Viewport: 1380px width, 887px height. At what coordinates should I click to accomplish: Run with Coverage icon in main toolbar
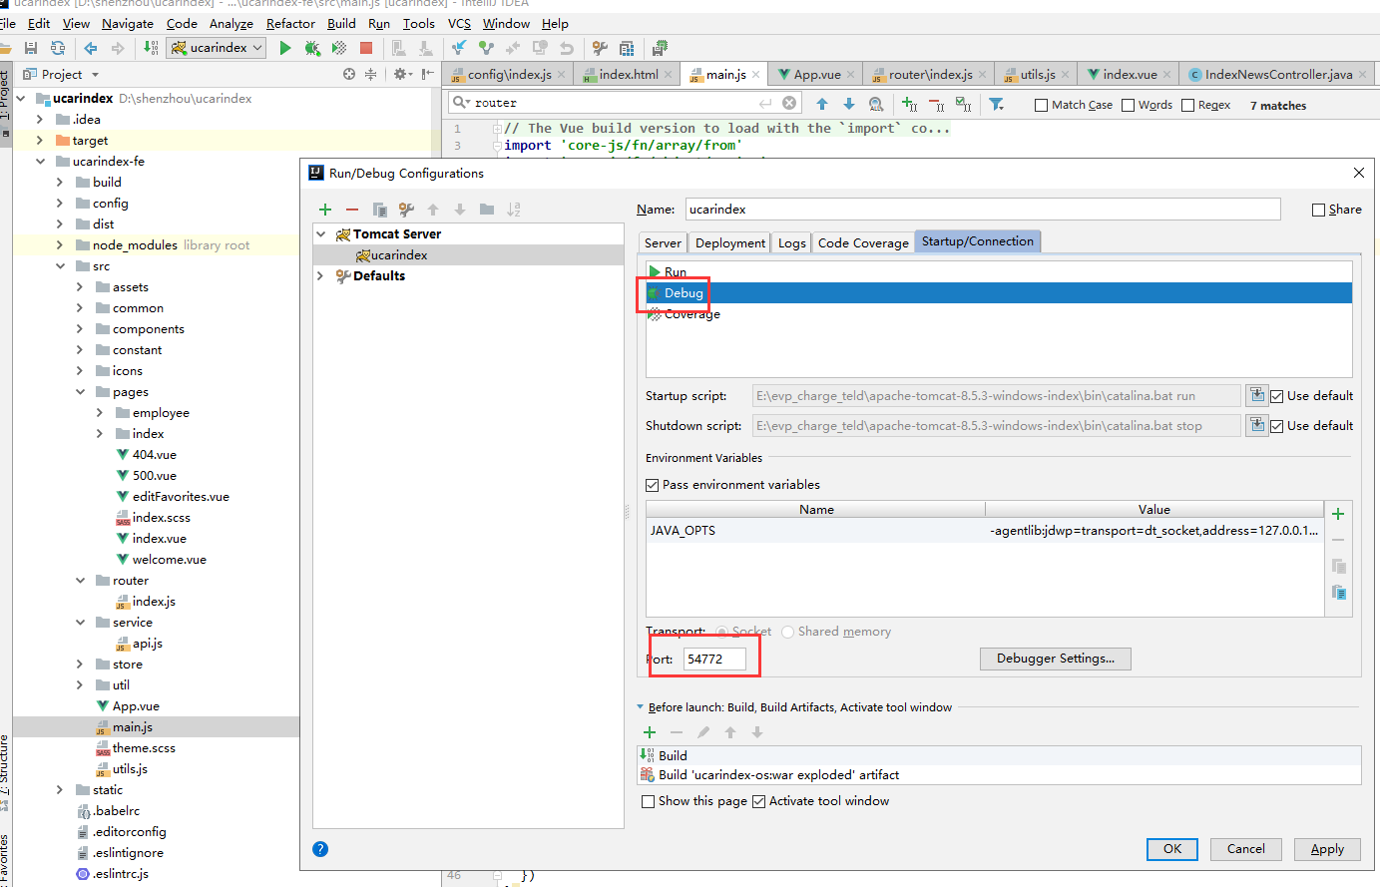click(339, 48)
